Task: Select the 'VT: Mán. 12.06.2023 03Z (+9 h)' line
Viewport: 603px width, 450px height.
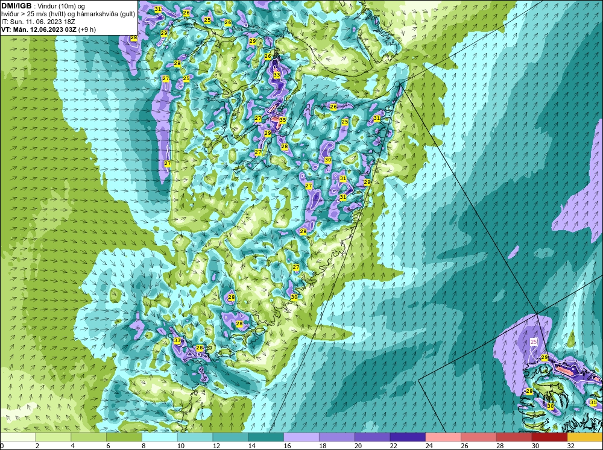Action: click(x=49, y=30)
